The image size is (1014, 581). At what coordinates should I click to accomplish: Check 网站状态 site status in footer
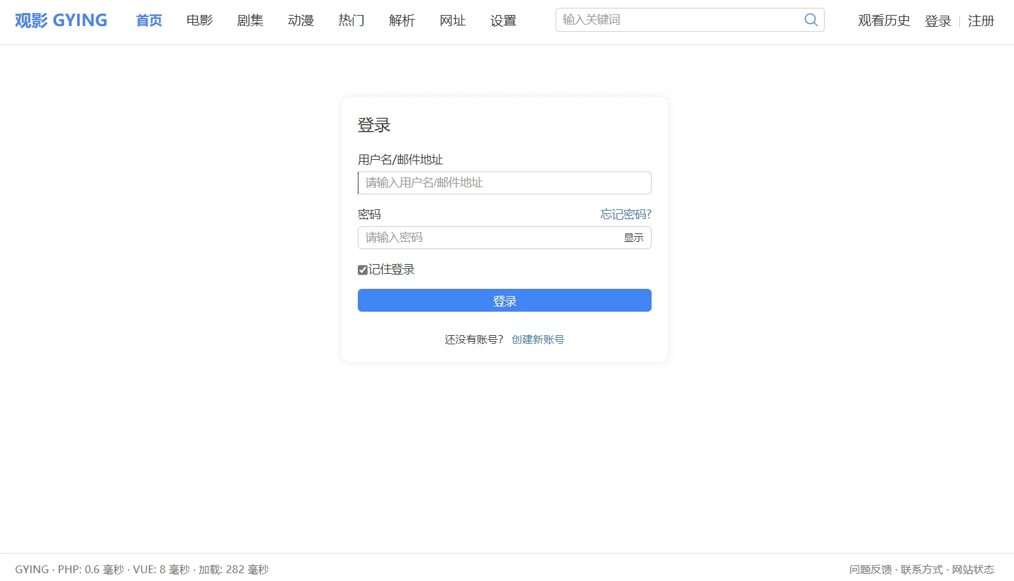coord(974,569)
